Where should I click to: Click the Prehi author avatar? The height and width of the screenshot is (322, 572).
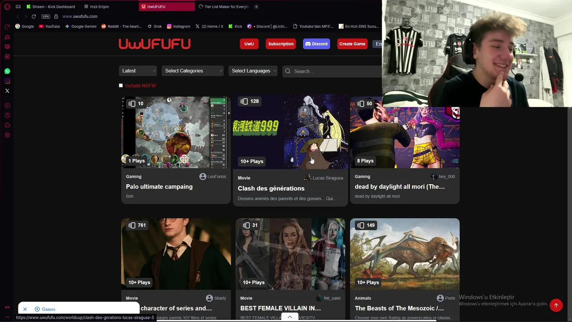pyautogui.click(x=440, y=298)
